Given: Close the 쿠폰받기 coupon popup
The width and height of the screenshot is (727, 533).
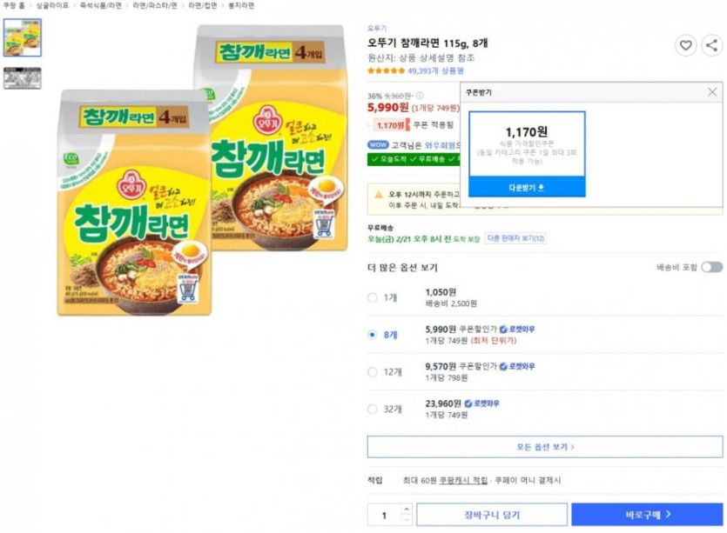Looking at the screenshot, I should point(712,92).
